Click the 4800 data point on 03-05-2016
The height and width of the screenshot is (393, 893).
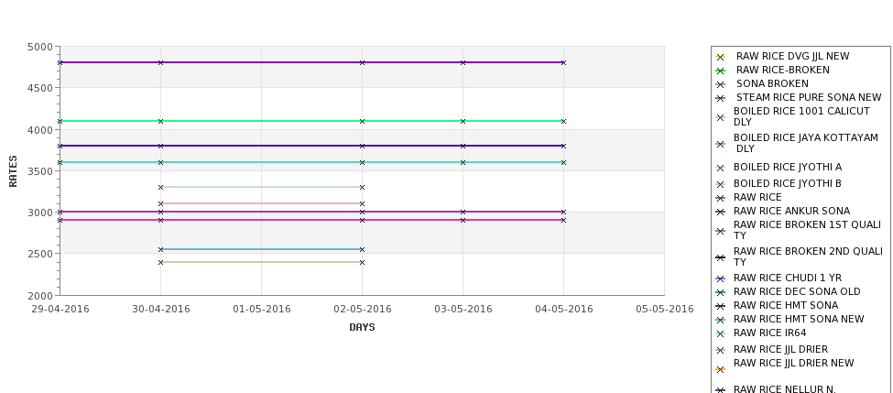[463, 62]
